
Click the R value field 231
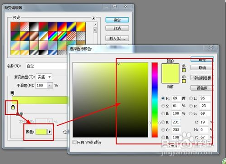coord(176,122)
